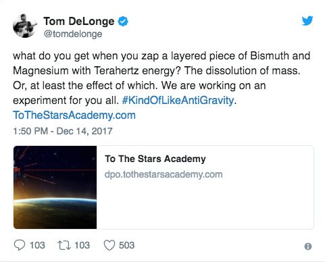
Task: Follow the ToTheStarsAcademy.com link
Action: pyautogui.click(x=74, y=115)
